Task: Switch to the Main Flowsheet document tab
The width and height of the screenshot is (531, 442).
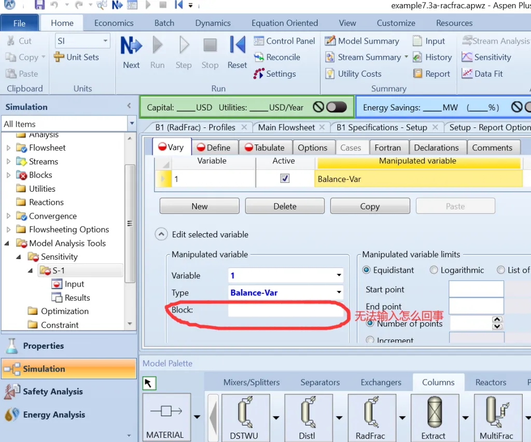Action: (286, 127)
